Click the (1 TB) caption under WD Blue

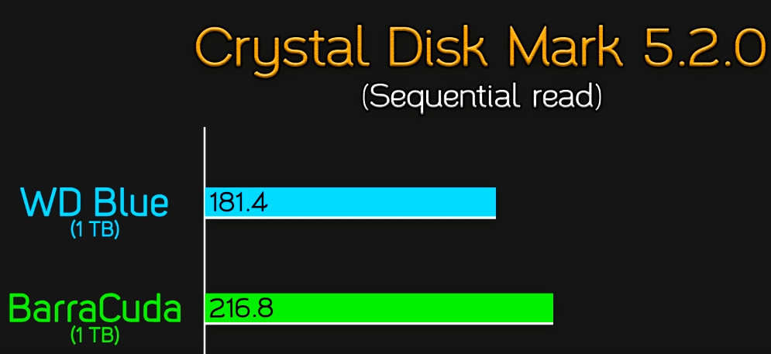tap(95, 230)
